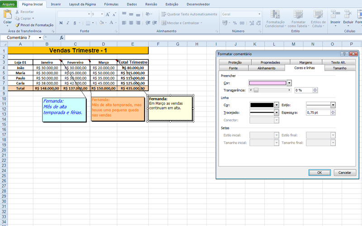Open the Arquivo tab
The width and height of the screenshot is (362, 226).
click(x=8, y=4)
